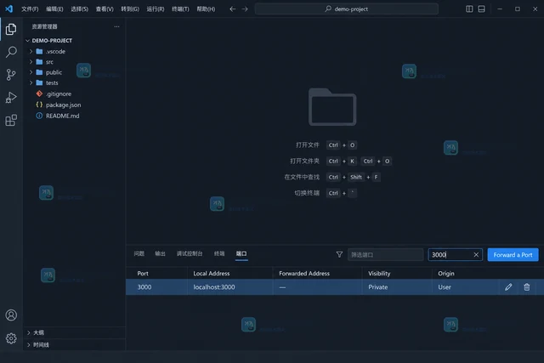Image resolution: width=544 pixels, height=363 pixels.
Task: Open the Run and Debug view icon
Action: point(11,98)
